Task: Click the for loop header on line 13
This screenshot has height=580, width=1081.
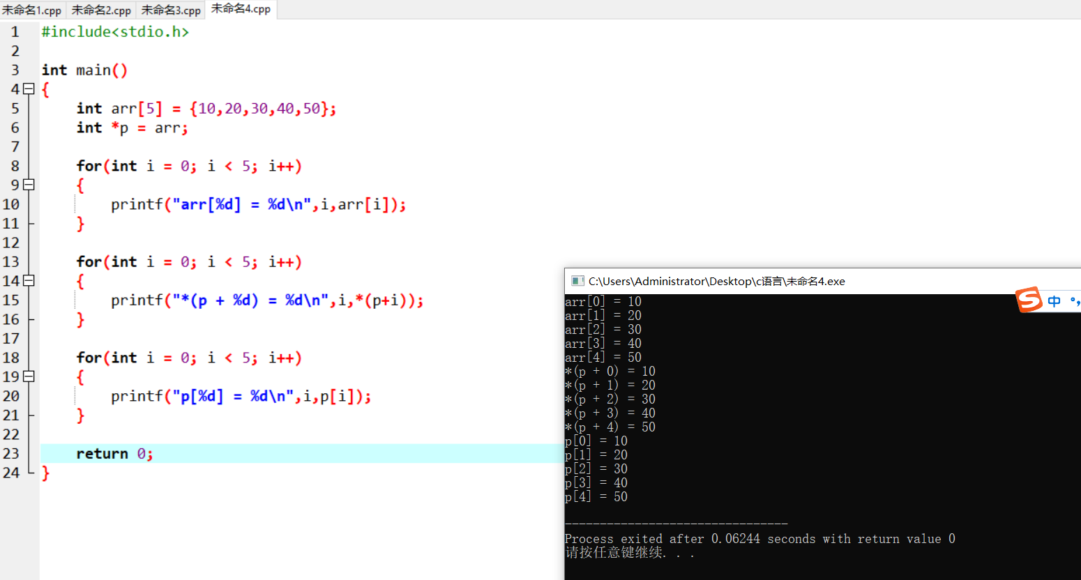Action: [189, 262]
